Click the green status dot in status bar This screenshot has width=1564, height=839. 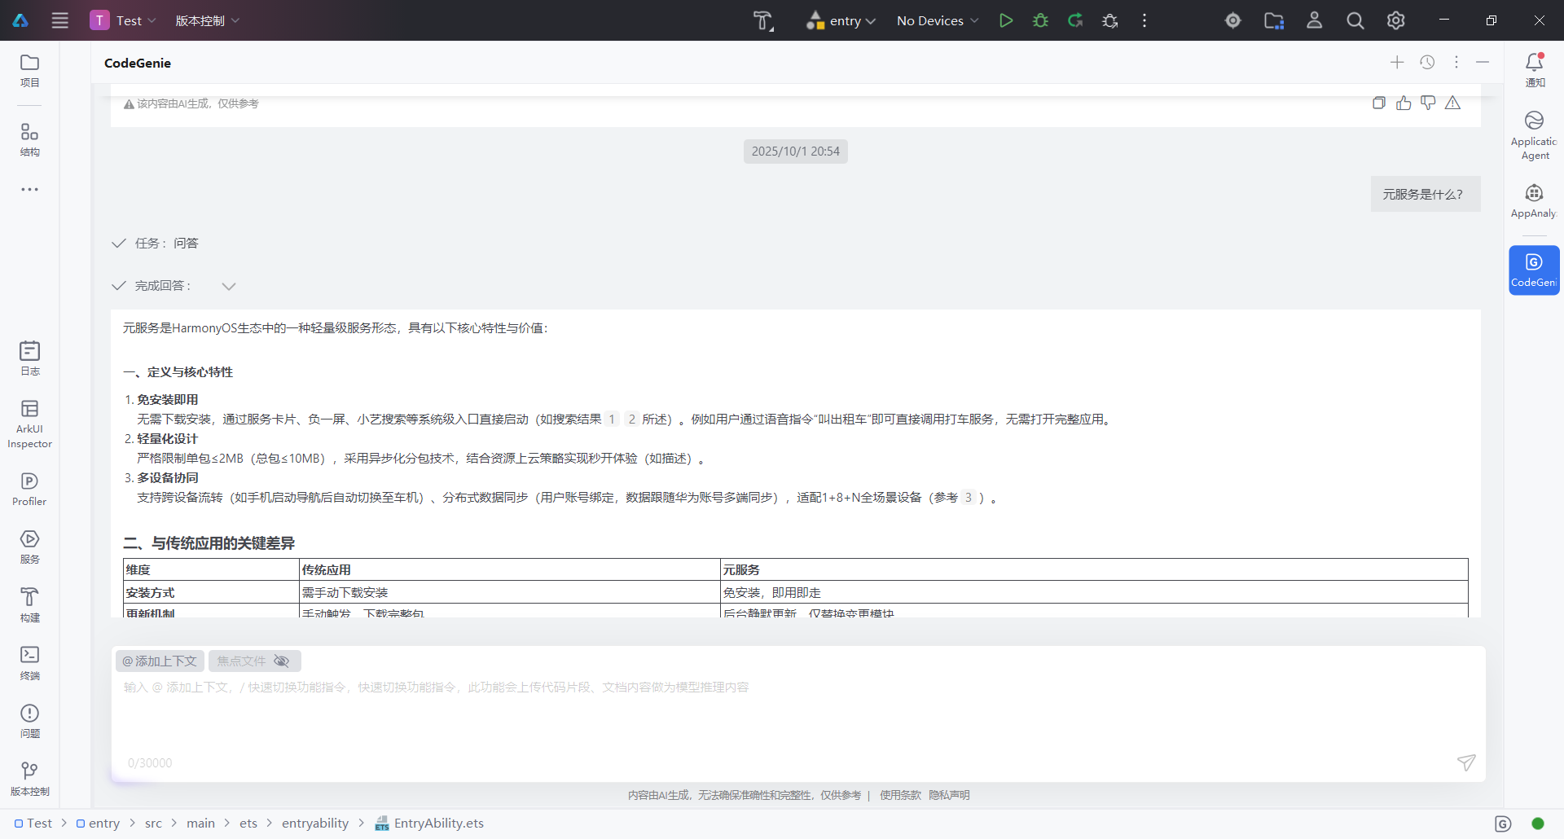coord(1538,824)
